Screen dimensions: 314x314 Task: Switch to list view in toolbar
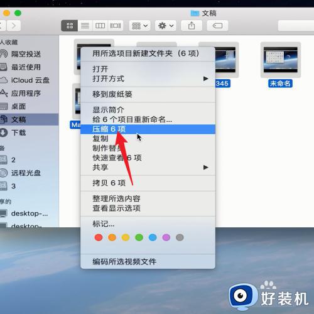85,26
